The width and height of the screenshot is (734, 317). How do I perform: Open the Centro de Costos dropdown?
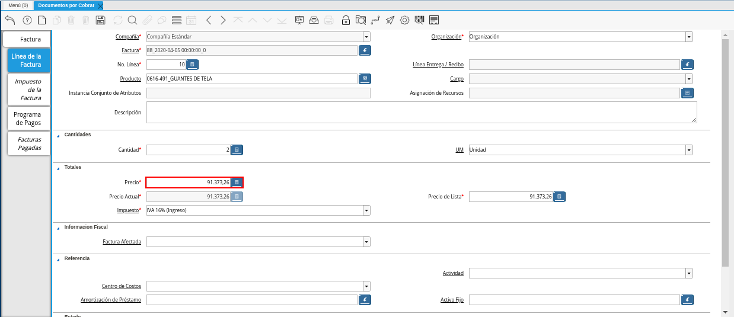(x=366, y=286)
